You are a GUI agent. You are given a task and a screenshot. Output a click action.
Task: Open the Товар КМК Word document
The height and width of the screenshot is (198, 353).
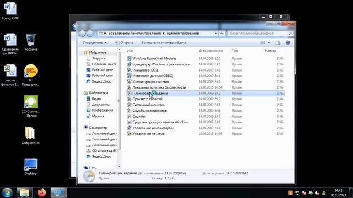pyautogui.click(x=10, y=11)
